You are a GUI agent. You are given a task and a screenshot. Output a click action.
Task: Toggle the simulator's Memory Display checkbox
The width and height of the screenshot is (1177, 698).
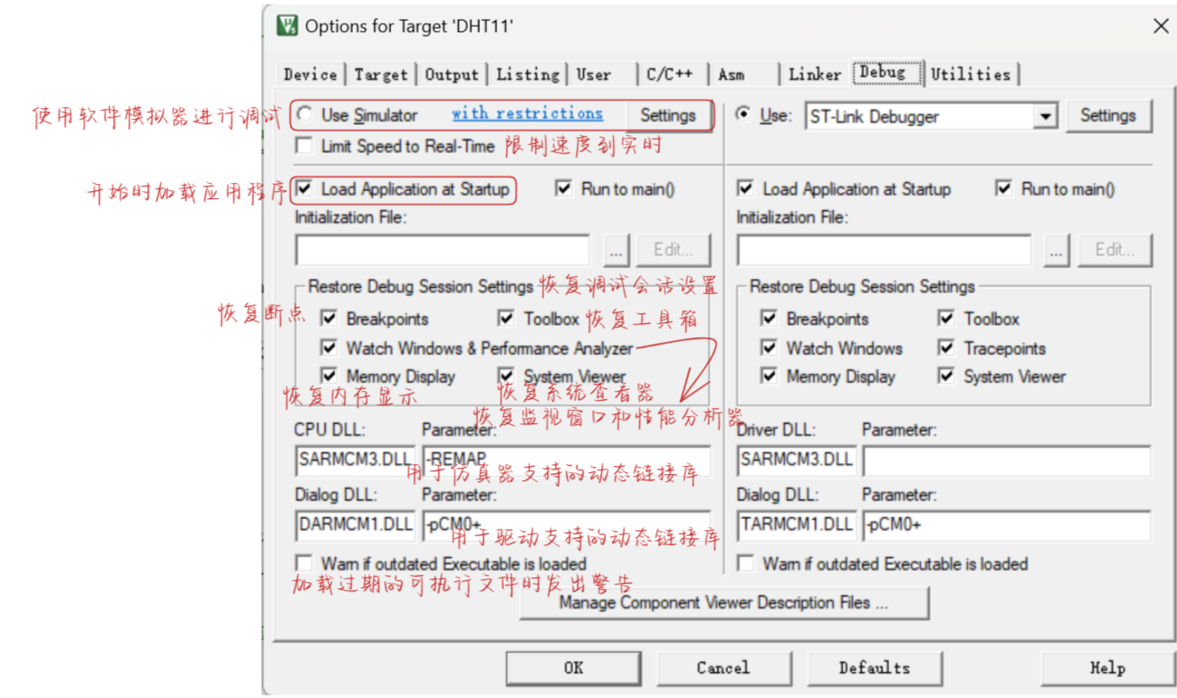coord(330,376)
